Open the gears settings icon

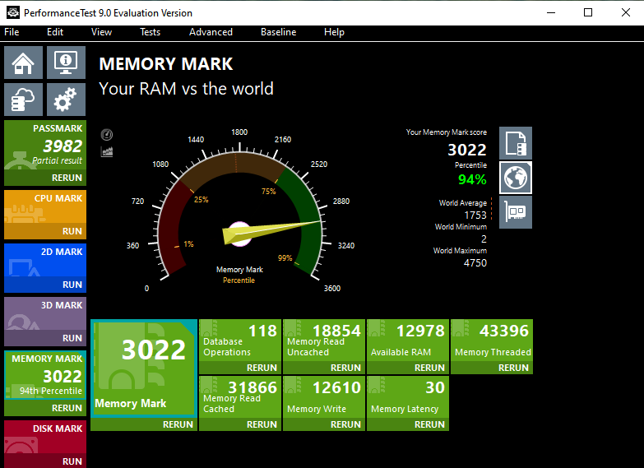click(x=66, y=100)
